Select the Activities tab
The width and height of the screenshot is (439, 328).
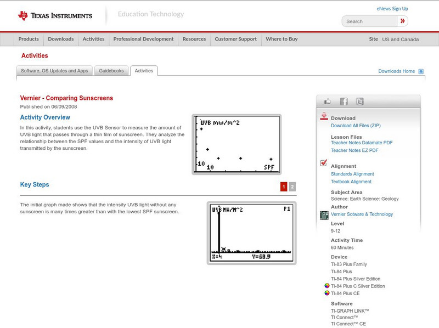[144, 71]
